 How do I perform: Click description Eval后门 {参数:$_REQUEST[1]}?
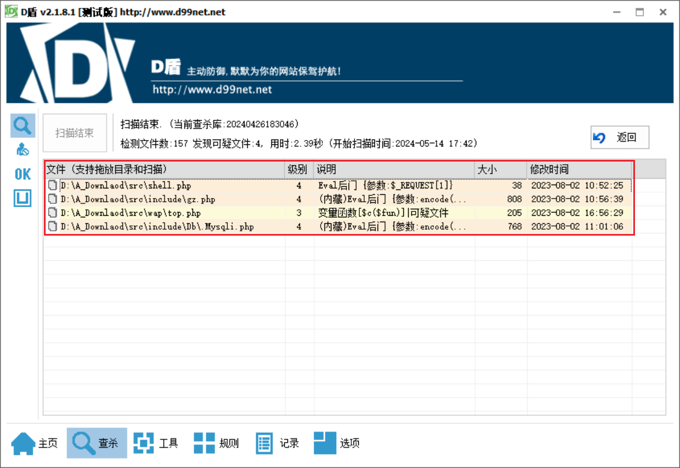point(386,186)
